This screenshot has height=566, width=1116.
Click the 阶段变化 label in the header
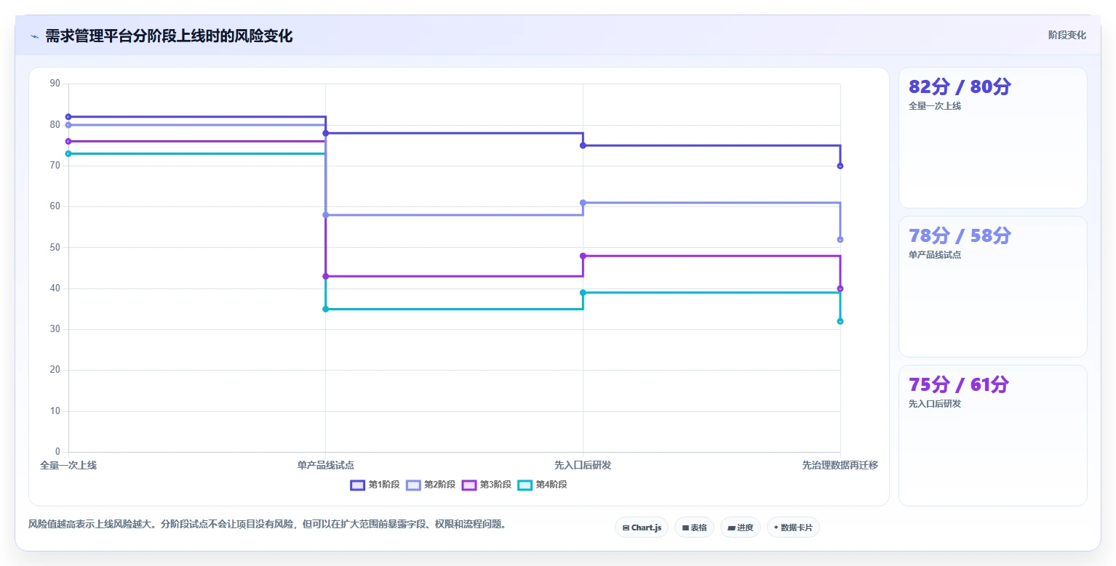pyautogui.click(x=1067, y=35)
